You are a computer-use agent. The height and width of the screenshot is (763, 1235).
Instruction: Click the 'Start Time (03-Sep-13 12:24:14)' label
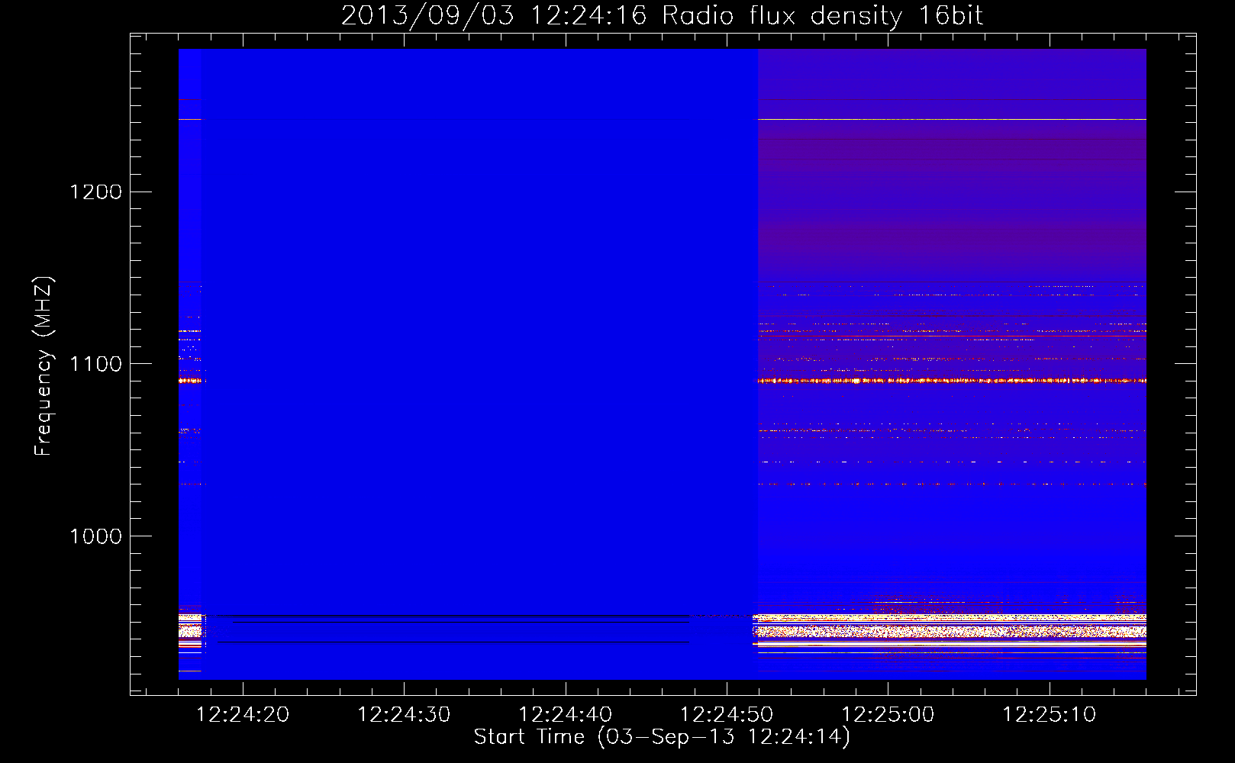(x=662, y=737)
